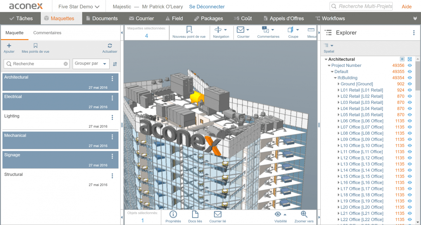421x225 pixels.
Task: Collapse the IfcBuilding node
Action: [335, 78]
